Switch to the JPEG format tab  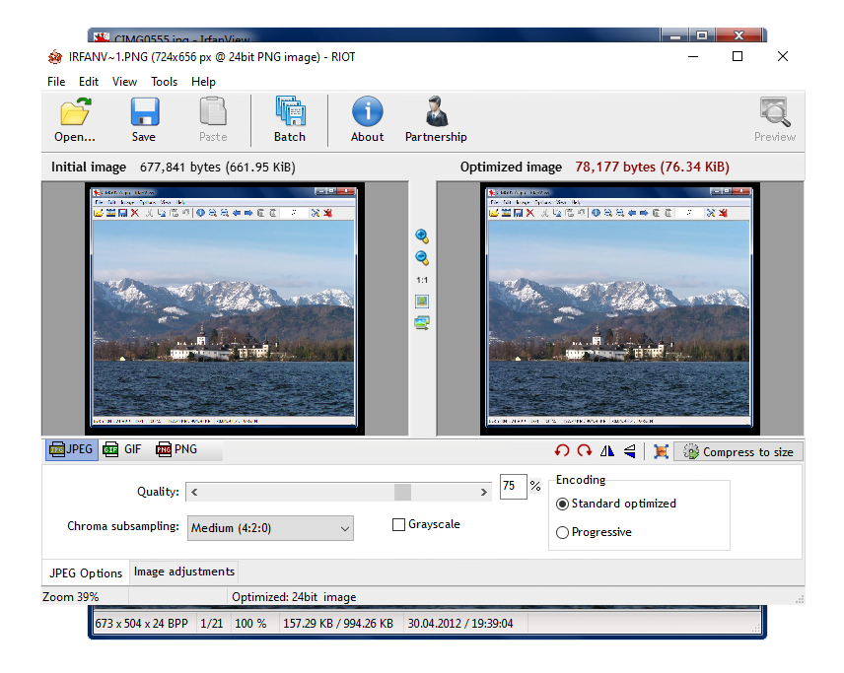coord(72,449)
